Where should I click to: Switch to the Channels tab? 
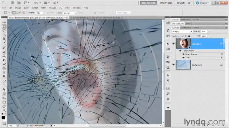[x=186, y=28]
